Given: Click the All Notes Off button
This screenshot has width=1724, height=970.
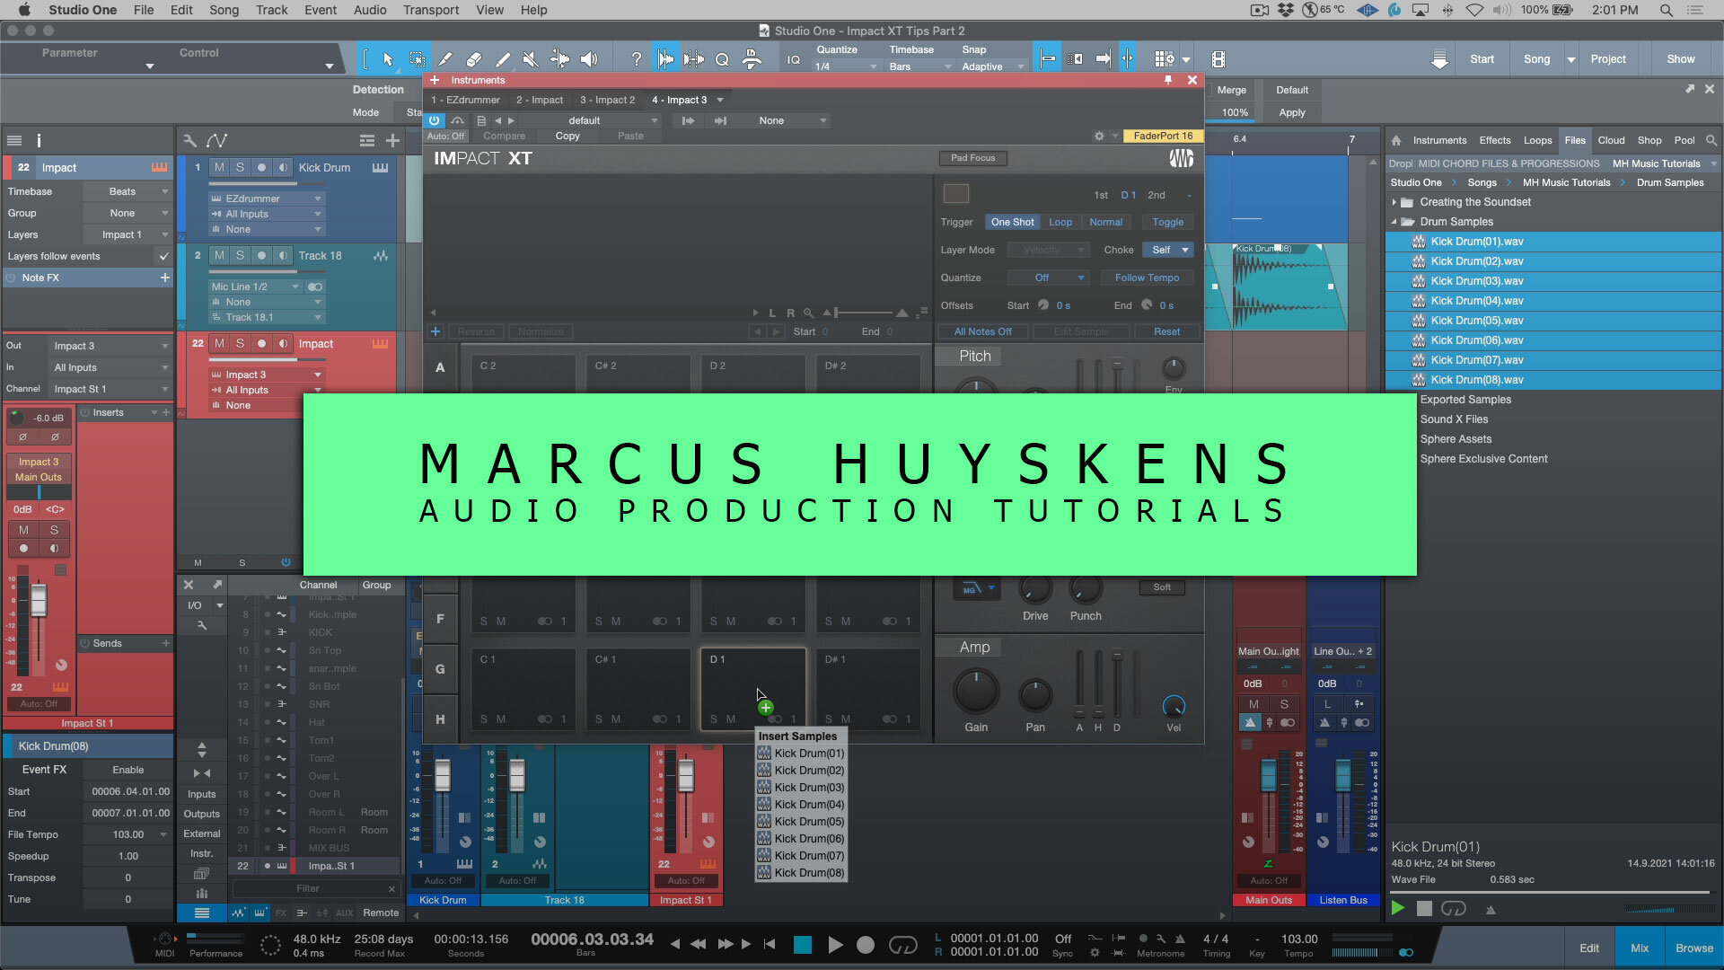Looking at the screenshot, I should (982, 331).
